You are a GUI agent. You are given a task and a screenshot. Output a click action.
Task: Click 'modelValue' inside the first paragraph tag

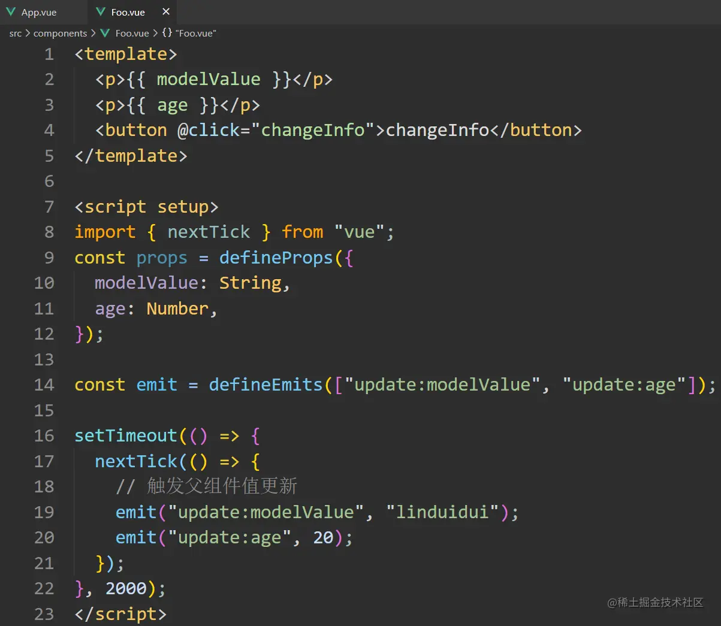209,80
